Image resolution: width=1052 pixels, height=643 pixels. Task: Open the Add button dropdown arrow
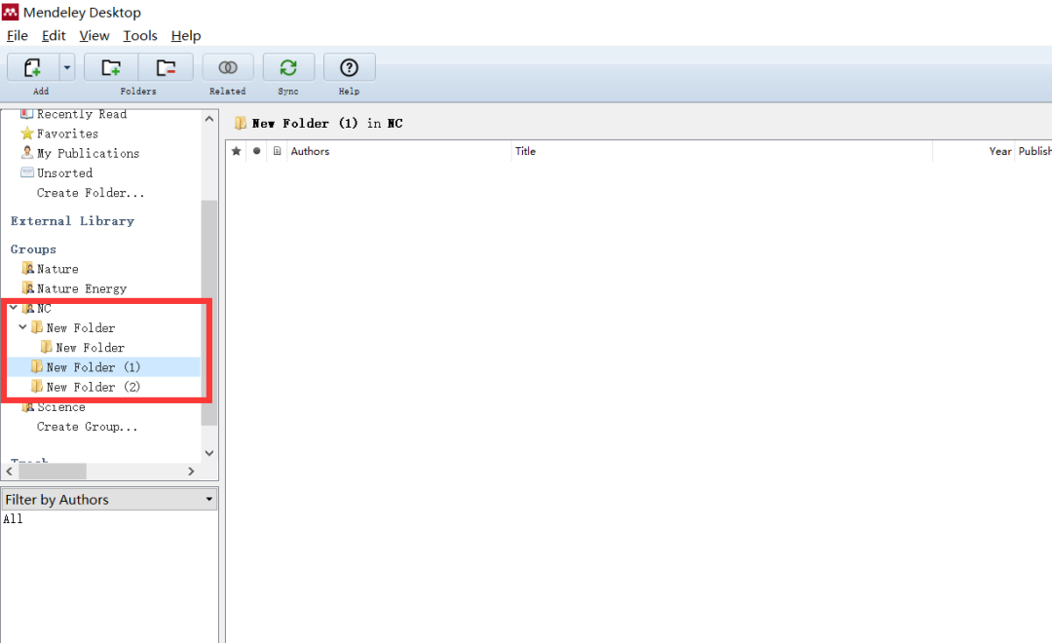(x=67, y=68)
